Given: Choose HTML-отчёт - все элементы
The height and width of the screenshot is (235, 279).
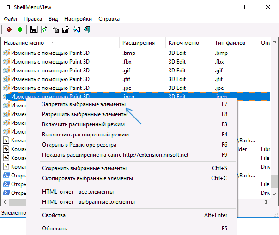Looking at the screenshot, I should [x=131, y=192].
